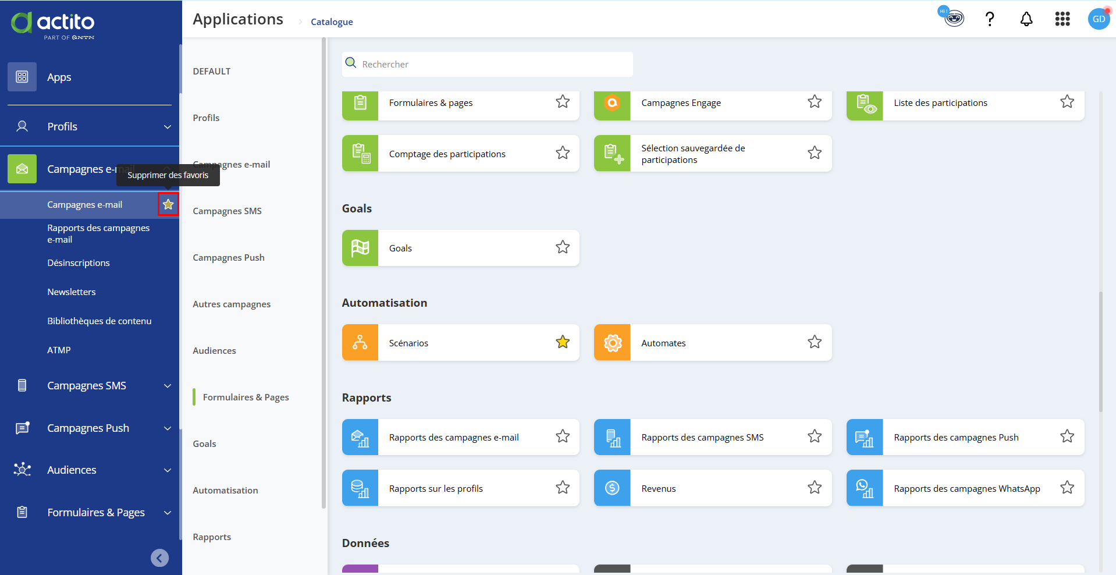Viewport: 1116px width, 575px height.
Task: Remove Campagnes e-mail from favorites in sidebar
Action: point(168,204)
